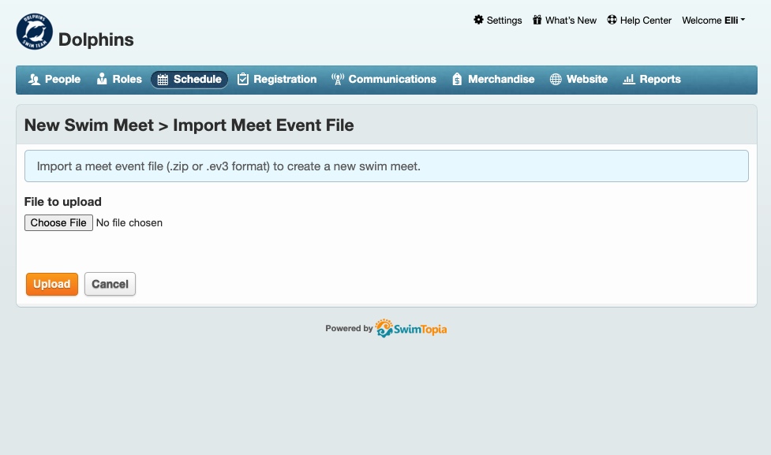This screenshot has height=455, width=771.
Task: Click Choose File to select a file
Action: (58, 222)
